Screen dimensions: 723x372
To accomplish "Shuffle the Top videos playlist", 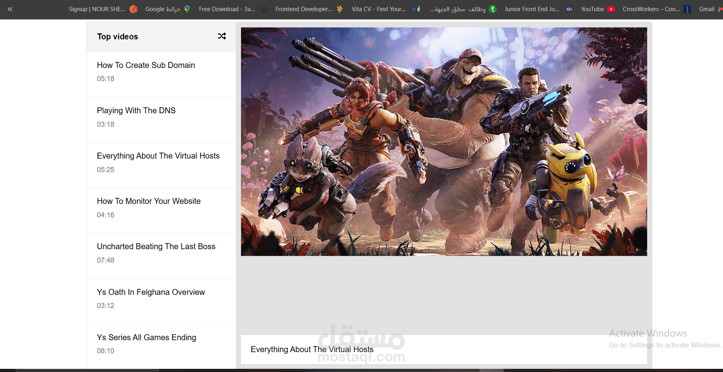I will [222, 36].
